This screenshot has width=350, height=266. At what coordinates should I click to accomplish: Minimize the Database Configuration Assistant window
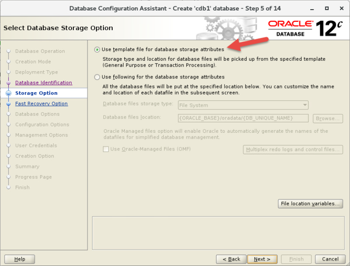tap(312, 9)
